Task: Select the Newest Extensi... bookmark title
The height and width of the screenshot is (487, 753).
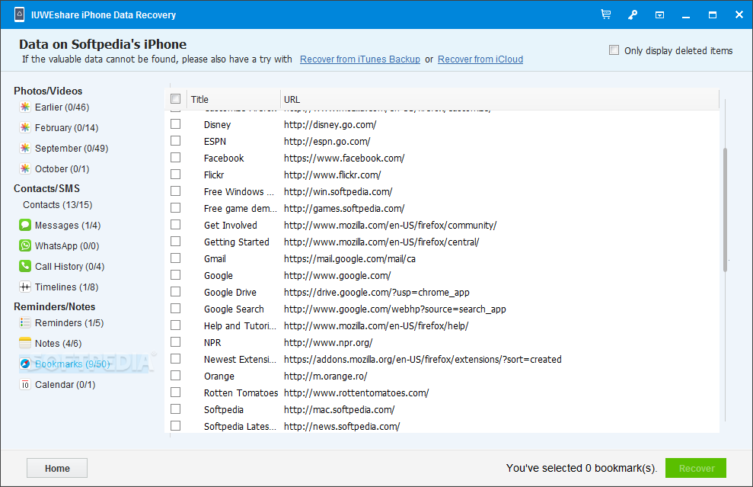Action: click(x=240, y=359)
